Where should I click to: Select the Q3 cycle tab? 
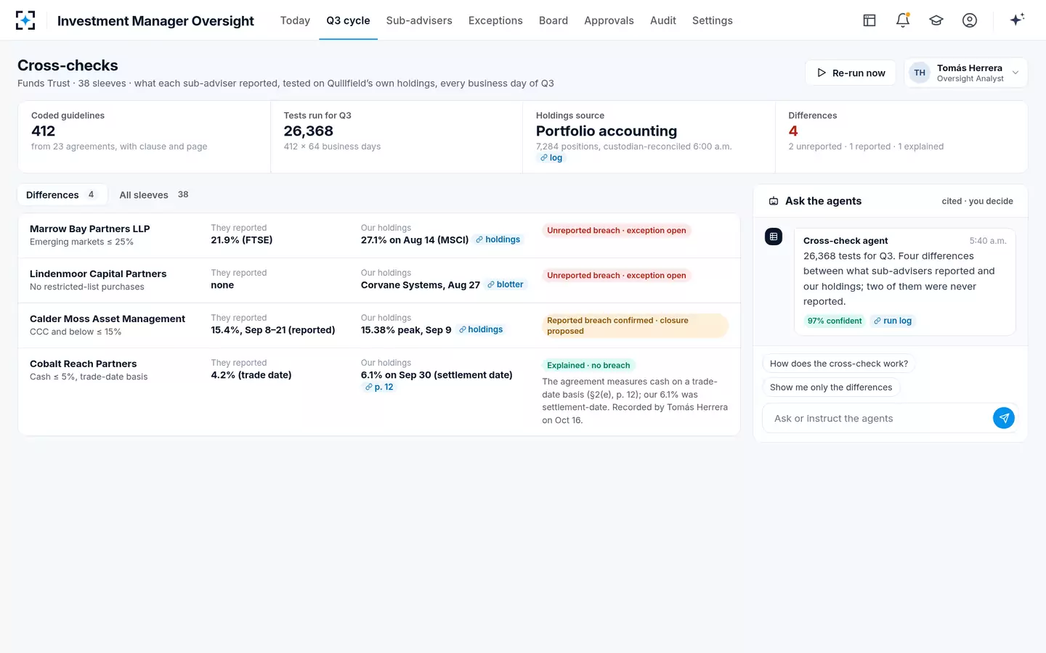(348, 20)
